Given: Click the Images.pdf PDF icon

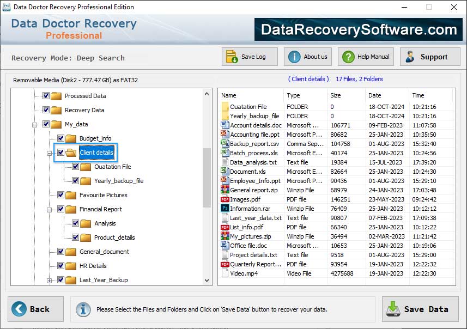Looking at the screenshot, I should (225, 199).
